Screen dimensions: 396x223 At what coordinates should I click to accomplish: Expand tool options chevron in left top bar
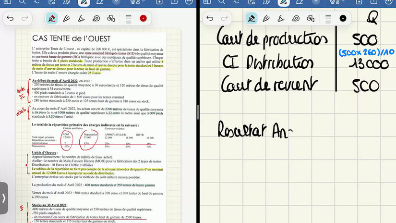click(x=117, y=1)
